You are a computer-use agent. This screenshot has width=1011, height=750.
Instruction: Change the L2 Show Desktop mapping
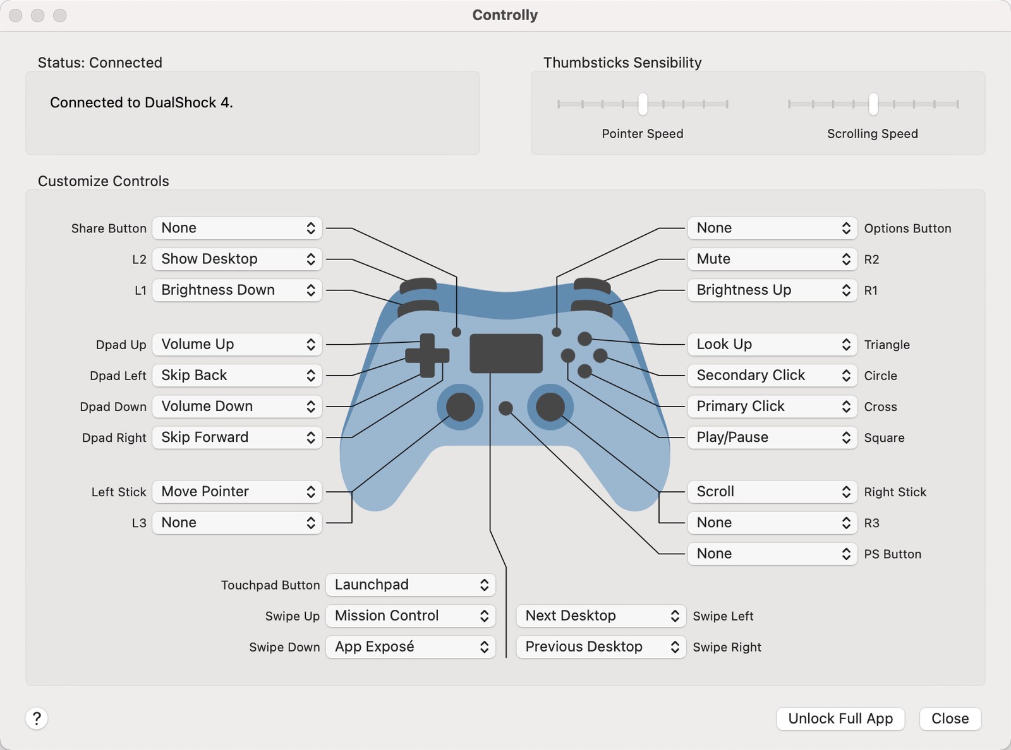[237, 259]
